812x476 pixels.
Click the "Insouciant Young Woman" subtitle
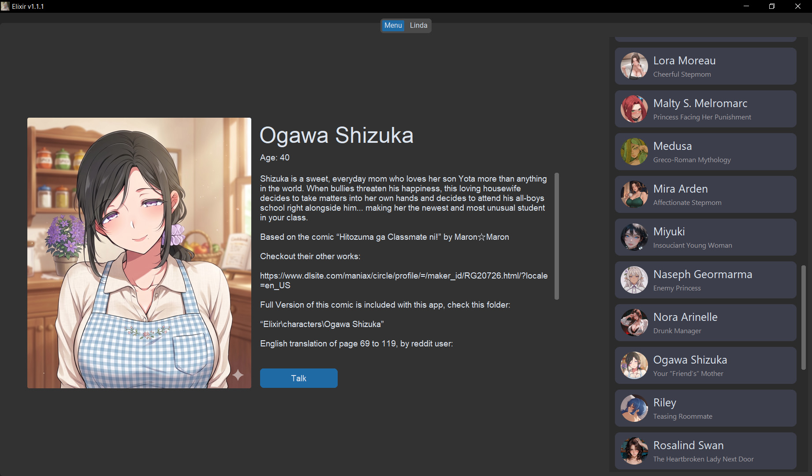point(693,245)
